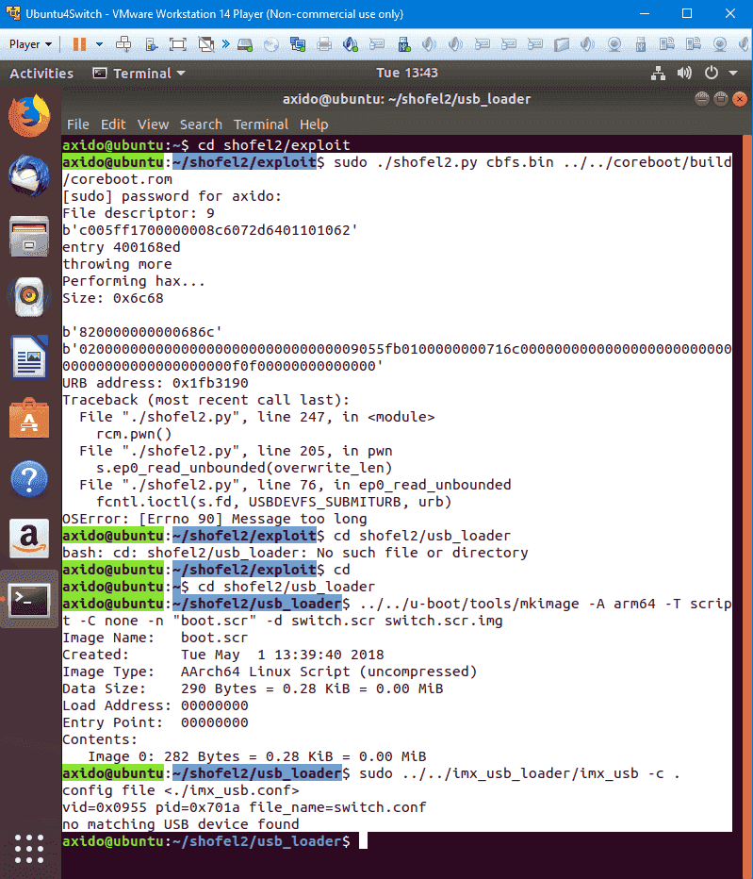Screen dimensions: 753x879
Task: Expand the power options arrow beside pause
Action: 99,44
